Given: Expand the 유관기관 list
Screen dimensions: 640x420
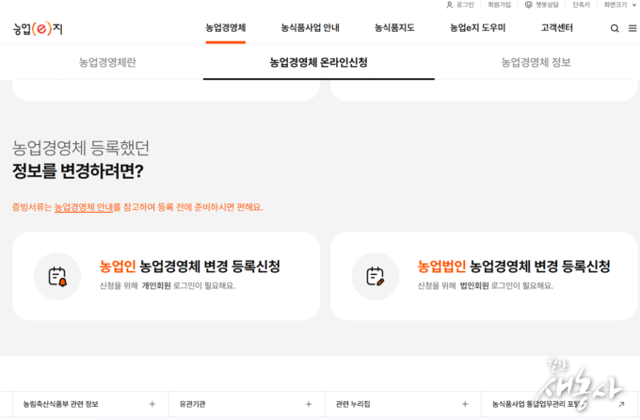Looking at the screenshot, I should (x=308, y=404).
